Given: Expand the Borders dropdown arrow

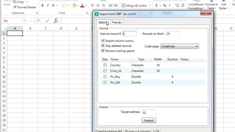Looking at the screenshot, I should [68, 5].
